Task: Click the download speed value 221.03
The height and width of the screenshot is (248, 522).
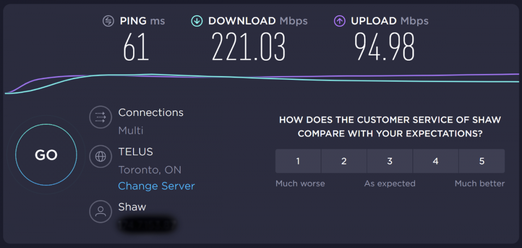Action: point(248,47)
